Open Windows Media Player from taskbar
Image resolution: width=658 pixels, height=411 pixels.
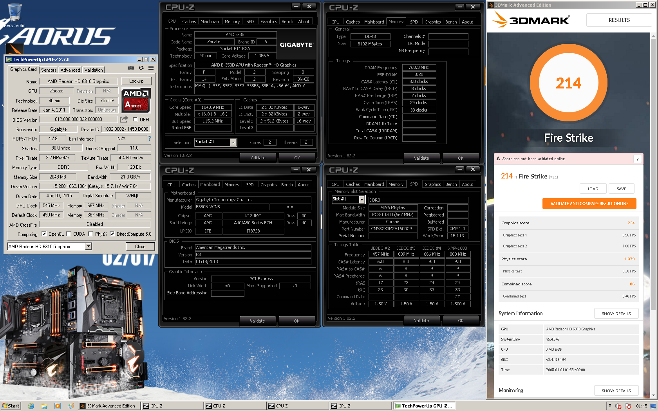(x=58, y=406)
